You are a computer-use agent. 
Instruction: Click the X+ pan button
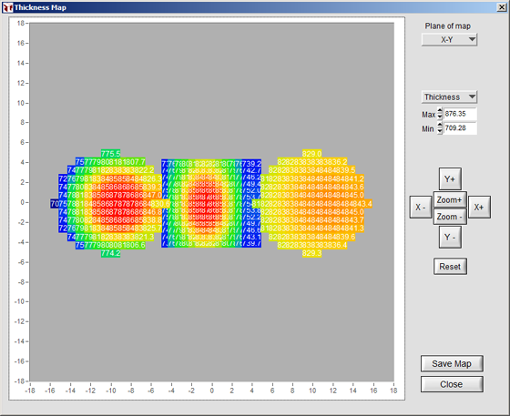(x=479, y=207)
